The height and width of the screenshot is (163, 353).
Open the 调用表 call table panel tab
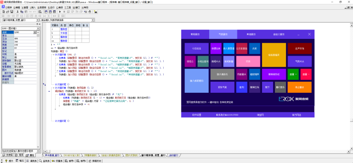coord(32,161)
